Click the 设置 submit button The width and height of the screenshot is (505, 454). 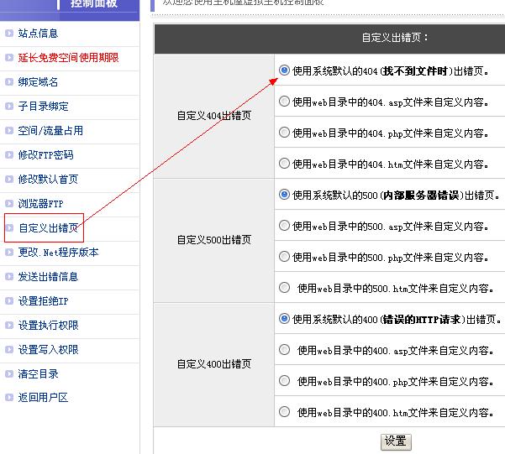pyautogui.click(x=395, y=441)
